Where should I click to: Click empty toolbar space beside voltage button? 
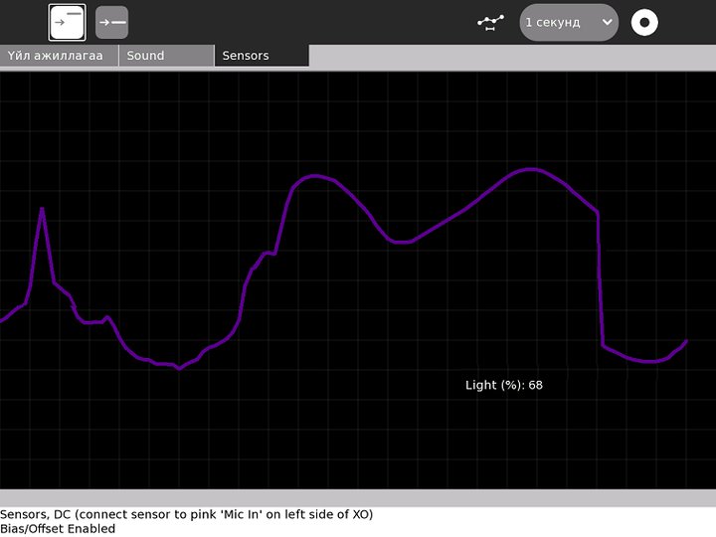point(298,22)
